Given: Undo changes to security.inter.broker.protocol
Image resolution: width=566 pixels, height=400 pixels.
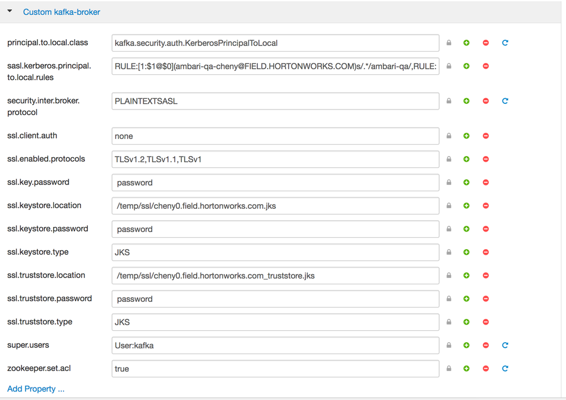Looking at the screenshot, I should tap(505, 101).
